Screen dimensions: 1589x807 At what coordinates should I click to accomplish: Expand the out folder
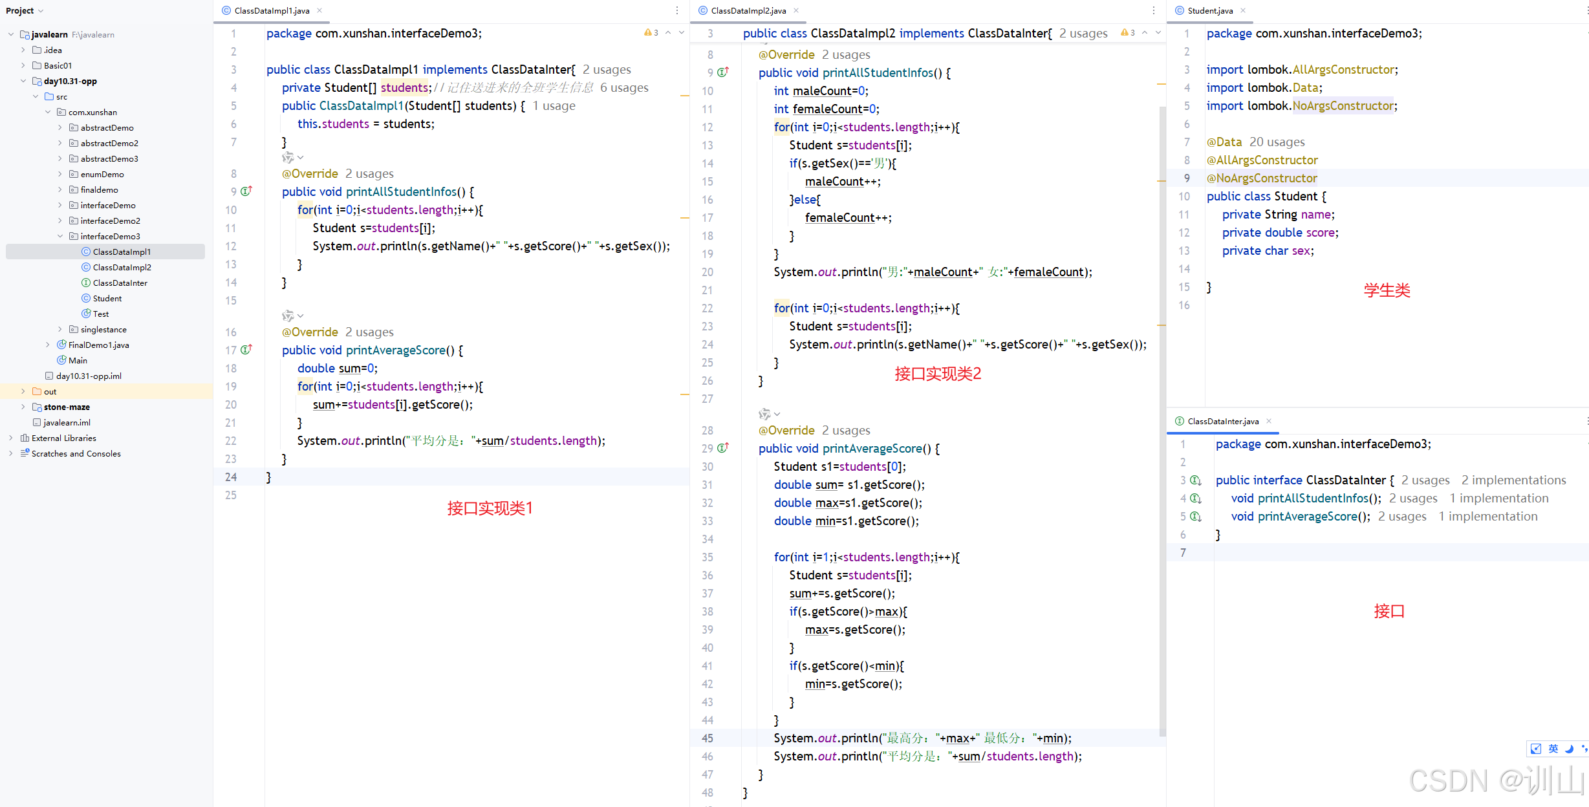click(x=23, y=391)
